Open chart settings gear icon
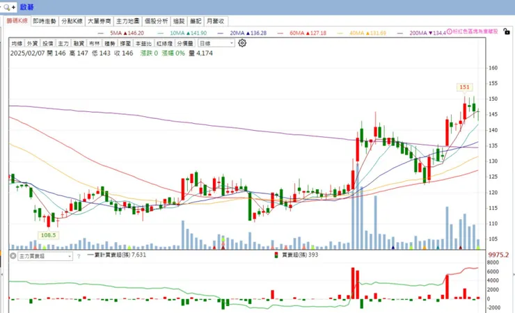Image resolution: width=515 pixels, height=313 pixels. click(x=242, y=43)
